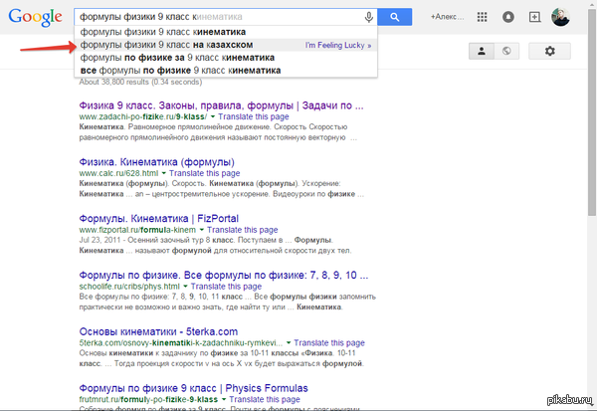Click the share plus box icon

tap(534, 17)
